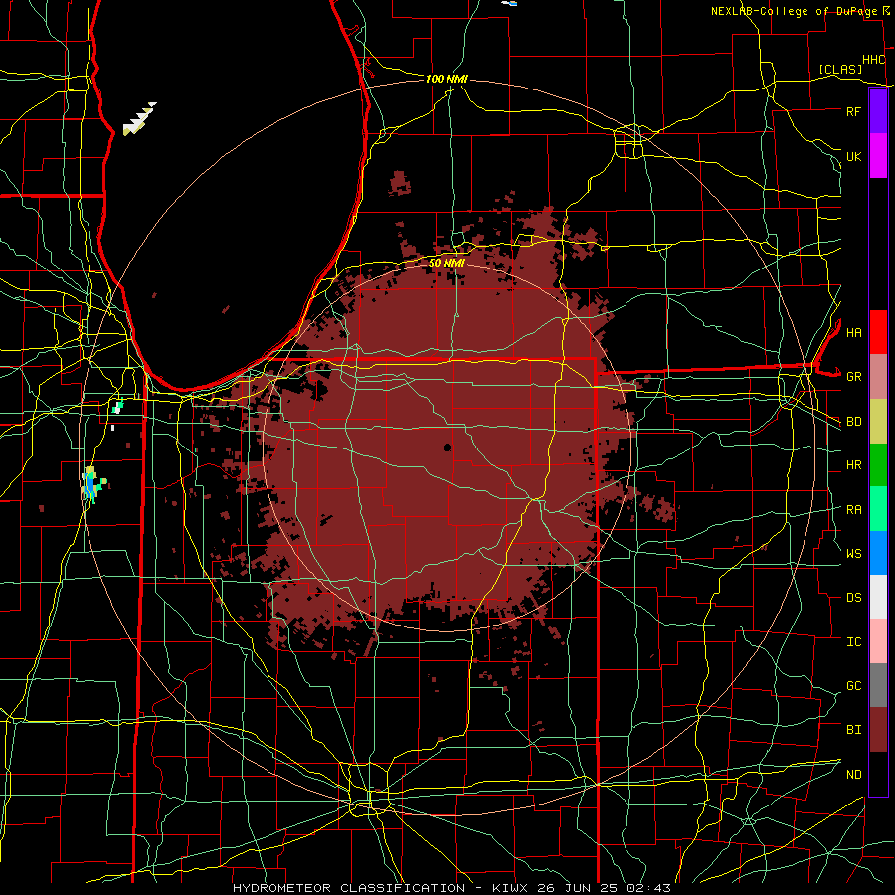This screenshot has width=895, height=895.
Task: Click the GC legend label
Action: pyautogui.click(x=853, y=686)
